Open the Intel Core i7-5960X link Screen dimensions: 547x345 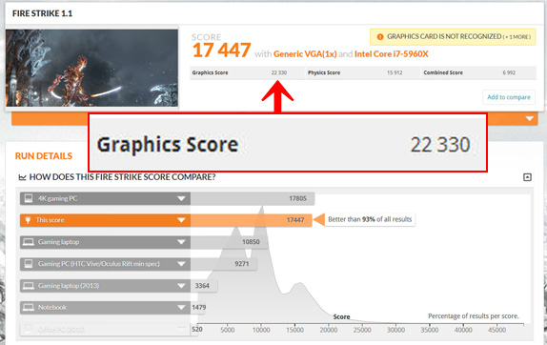(391, 54)
